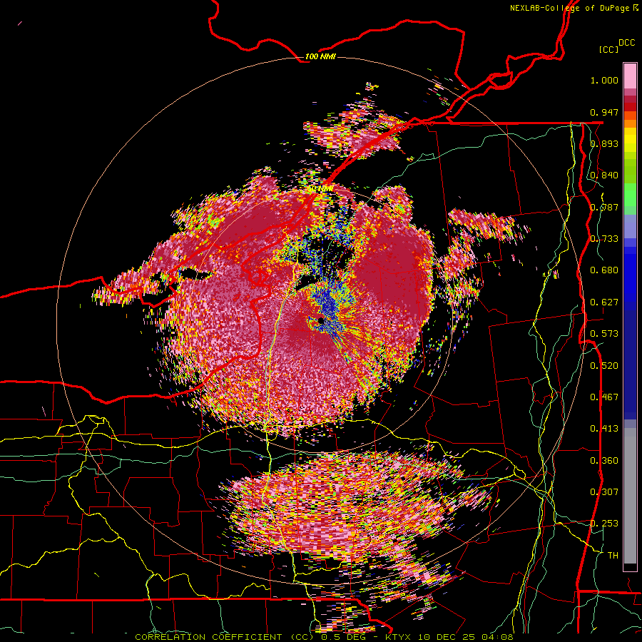642x642 pixels.
Task: Select the 0.520 color scale value
Action: tap(604, 366)
